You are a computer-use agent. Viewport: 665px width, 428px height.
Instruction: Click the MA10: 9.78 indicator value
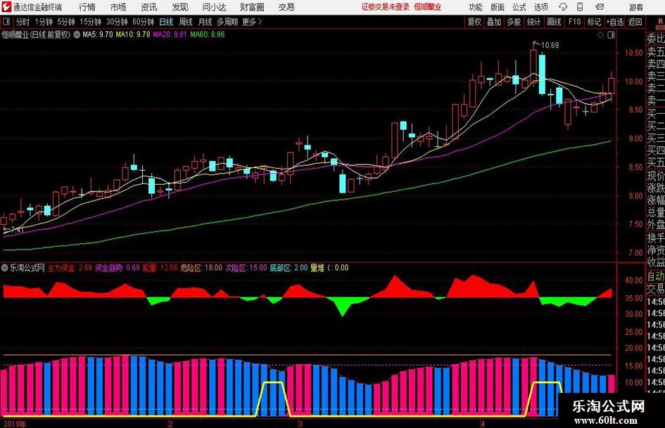(133, 34)
